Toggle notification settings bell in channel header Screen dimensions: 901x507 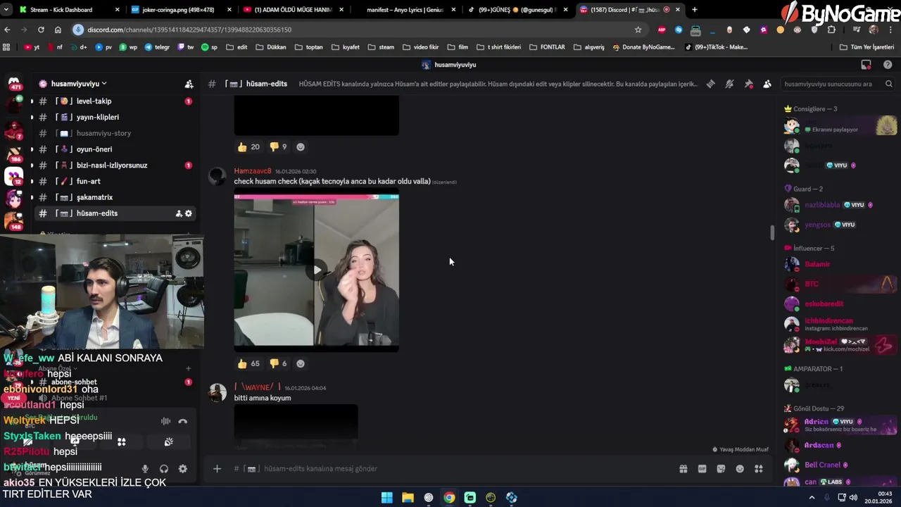(x=729, y=84)
